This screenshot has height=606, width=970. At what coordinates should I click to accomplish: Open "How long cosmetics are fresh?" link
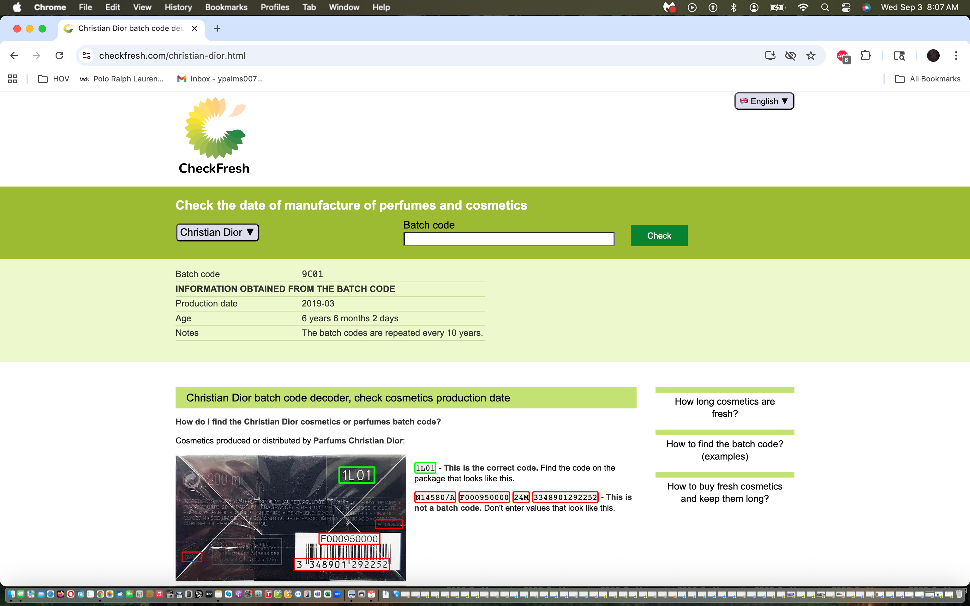pos(724,407)
